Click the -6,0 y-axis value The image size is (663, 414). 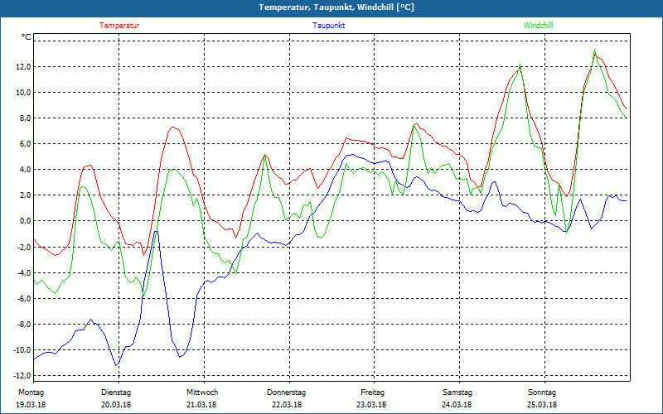(x=22, y=299)
